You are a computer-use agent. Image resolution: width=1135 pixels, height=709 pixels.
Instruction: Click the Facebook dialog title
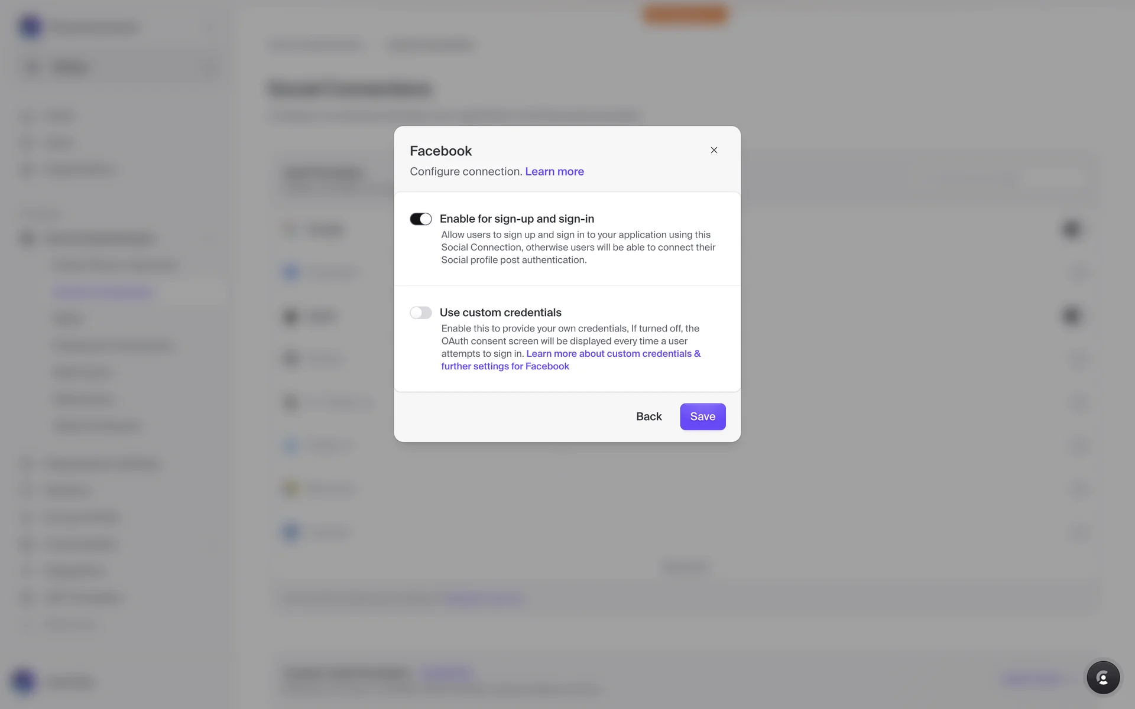coord(440,151)
